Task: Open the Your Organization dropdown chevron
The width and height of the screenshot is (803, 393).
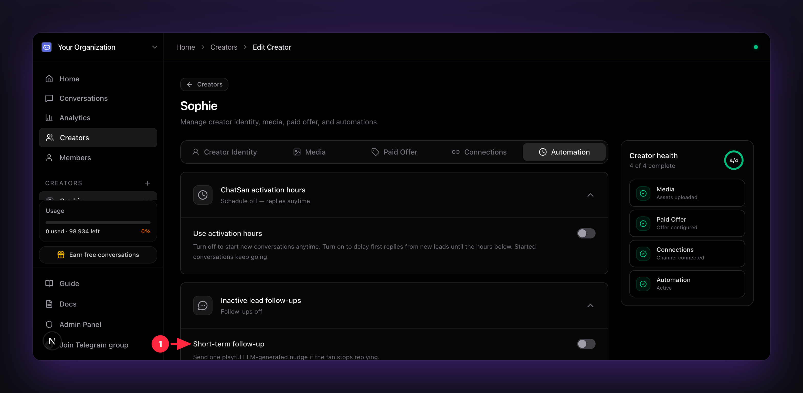Action: [154, 47]
